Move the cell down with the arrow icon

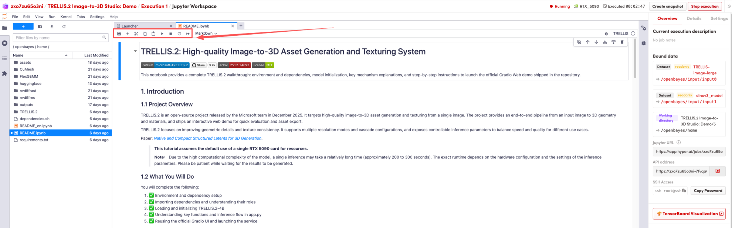[596, 42]
